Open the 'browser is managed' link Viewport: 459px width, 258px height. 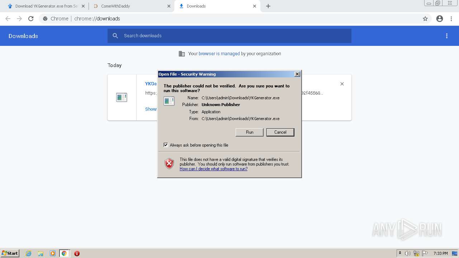219,54
